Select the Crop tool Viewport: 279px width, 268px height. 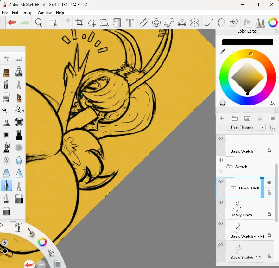coord(79,22)
